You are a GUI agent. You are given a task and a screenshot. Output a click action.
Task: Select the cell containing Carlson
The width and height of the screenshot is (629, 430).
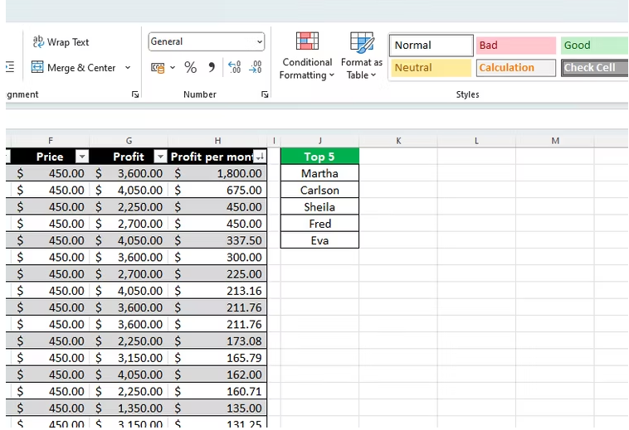[x=319, y=191]
